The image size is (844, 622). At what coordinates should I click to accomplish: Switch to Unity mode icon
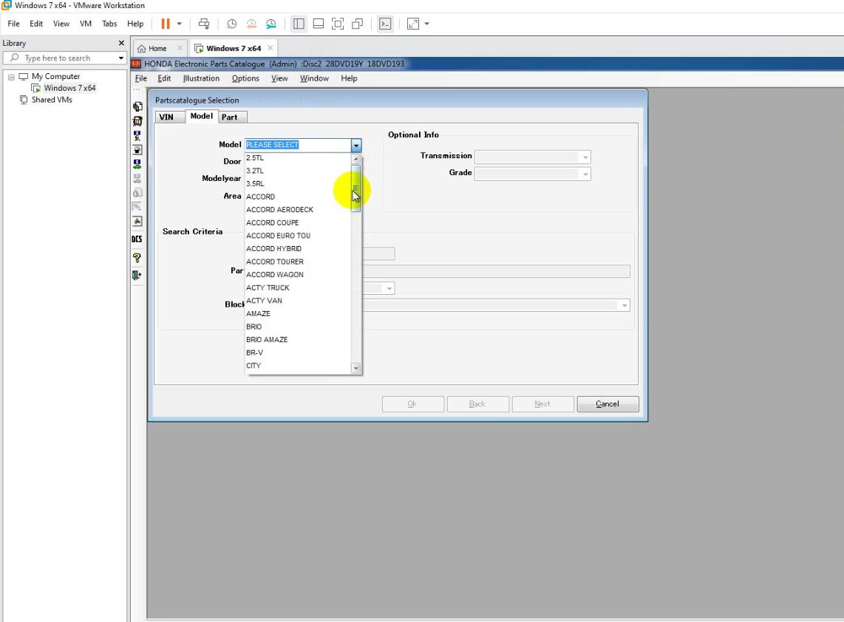(358, 24)
